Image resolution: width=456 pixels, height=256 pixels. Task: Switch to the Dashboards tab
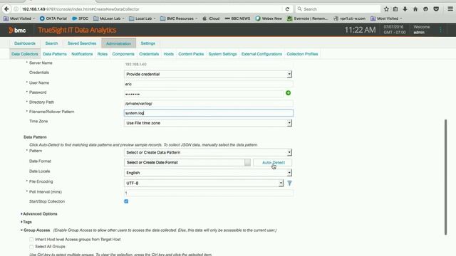[x=25, y=43]
